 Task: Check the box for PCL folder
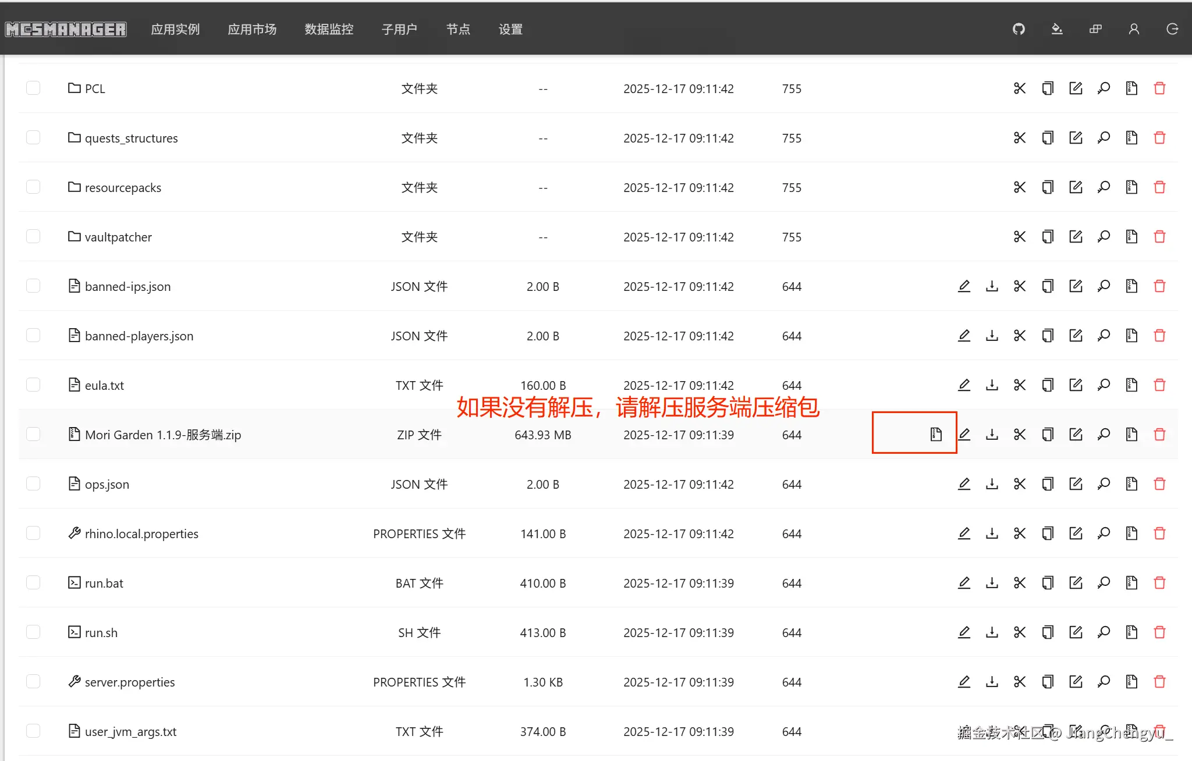(33, 88)
